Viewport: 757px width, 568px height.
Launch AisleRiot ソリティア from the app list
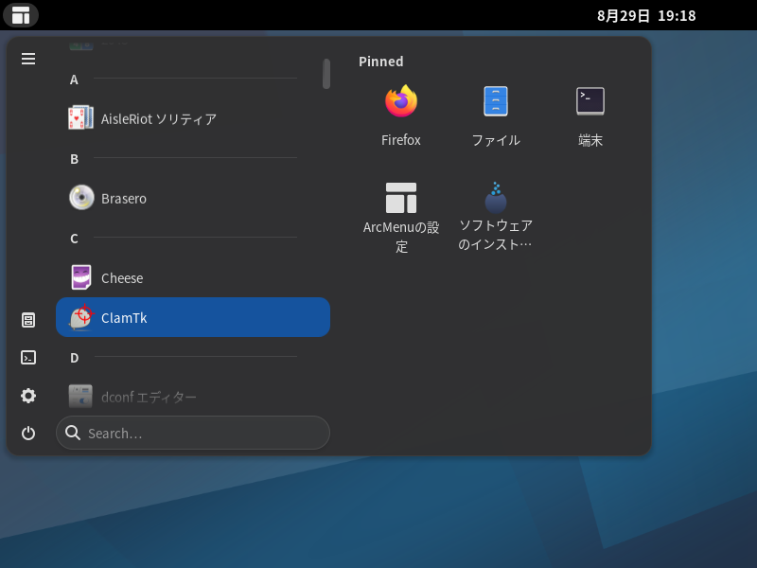coord(193,119)
